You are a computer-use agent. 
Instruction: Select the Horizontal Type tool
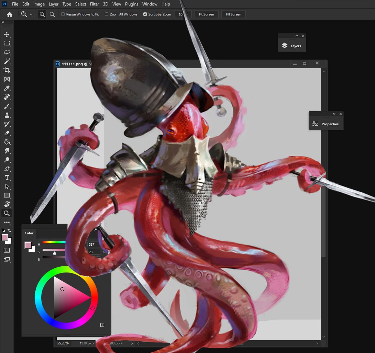coord(7,178)
